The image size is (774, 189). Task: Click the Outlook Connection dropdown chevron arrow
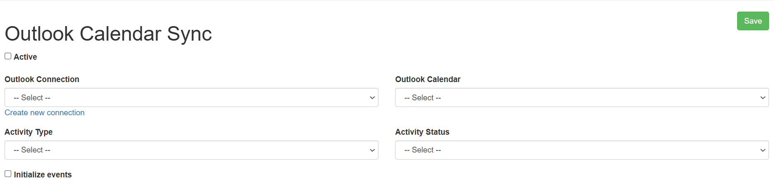[372, 98]
